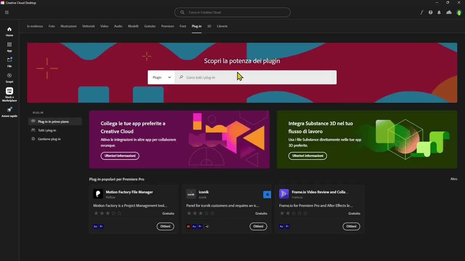The width and height of the screenshot is (465, 261).
Task: Click Motion Factory star rating
Action: [108, 214]
